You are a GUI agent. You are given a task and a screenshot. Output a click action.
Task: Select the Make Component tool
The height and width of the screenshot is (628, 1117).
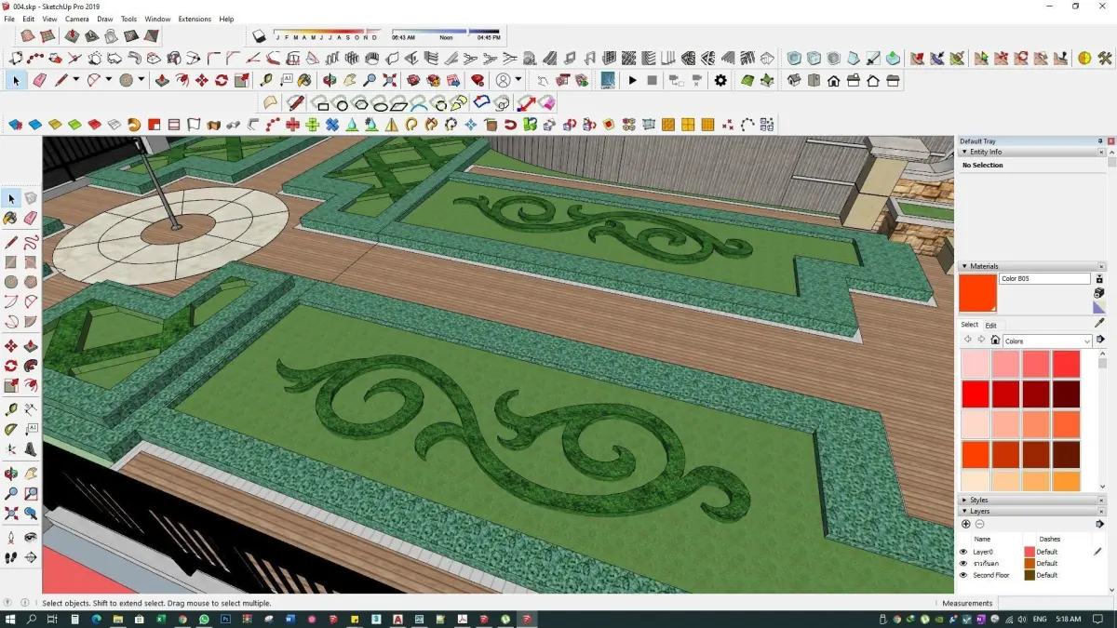(x=31, y=197)
